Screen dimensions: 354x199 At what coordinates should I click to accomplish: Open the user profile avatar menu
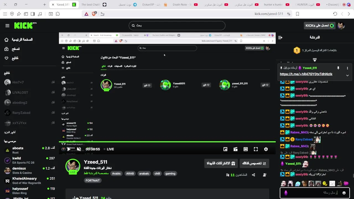[341, 26]
